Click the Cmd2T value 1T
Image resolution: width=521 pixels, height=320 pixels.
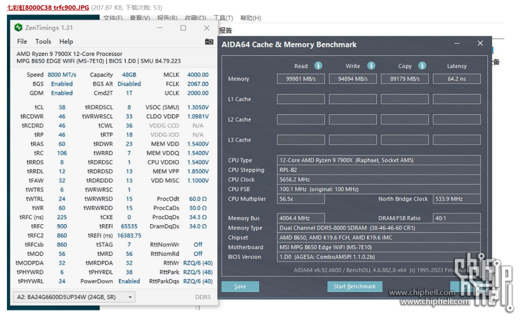tap(129, 93)
